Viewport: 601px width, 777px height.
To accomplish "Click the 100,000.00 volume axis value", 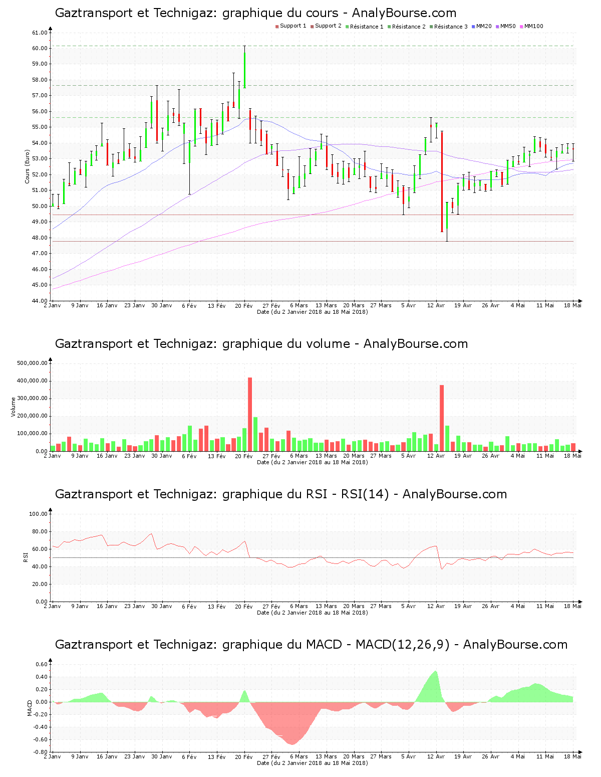I will tap(32, 434).
